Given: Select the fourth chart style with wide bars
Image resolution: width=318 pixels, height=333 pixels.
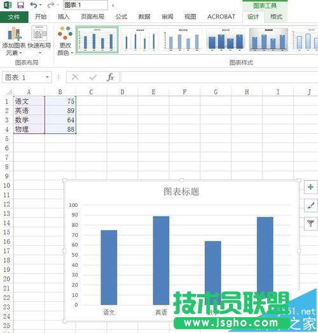Looking at the screenshot, I should 226,40.
